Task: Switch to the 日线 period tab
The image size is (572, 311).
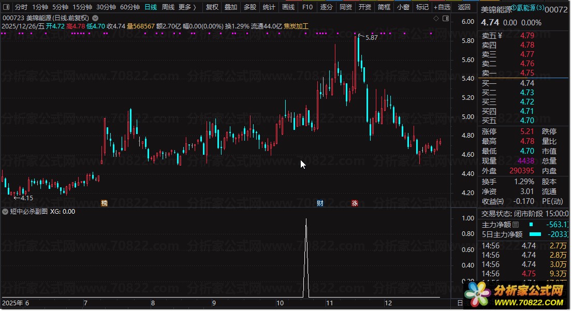Action: coord(151,7)
